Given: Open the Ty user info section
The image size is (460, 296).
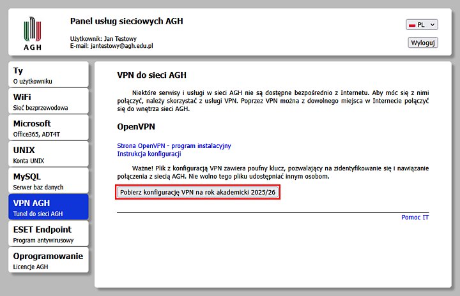Looking at the screenshot, I should coord(49,75).
